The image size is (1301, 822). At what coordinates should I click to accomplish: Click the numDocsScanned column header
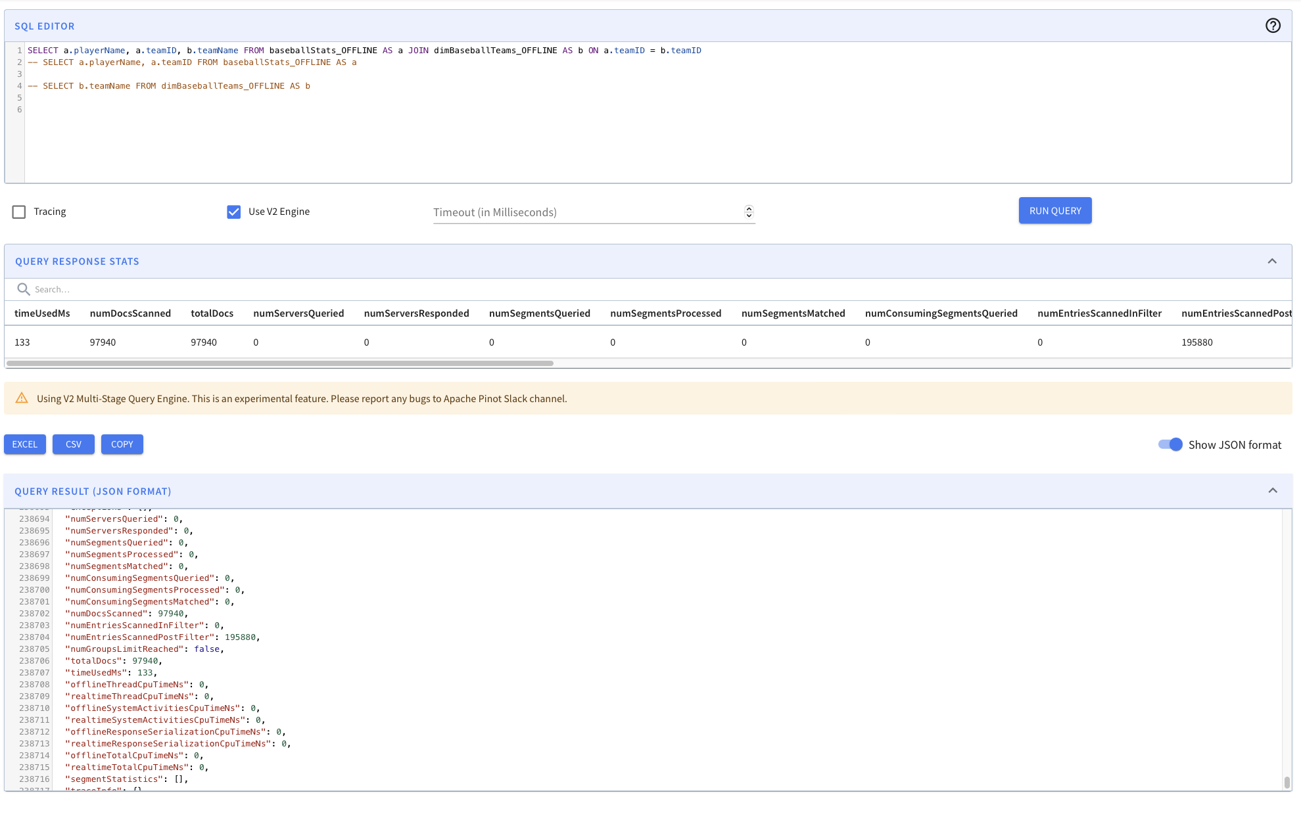point(130,313)
